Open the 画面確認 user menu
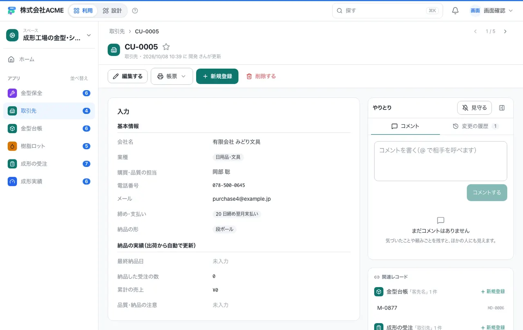The image size is (523, 330). 491,11
